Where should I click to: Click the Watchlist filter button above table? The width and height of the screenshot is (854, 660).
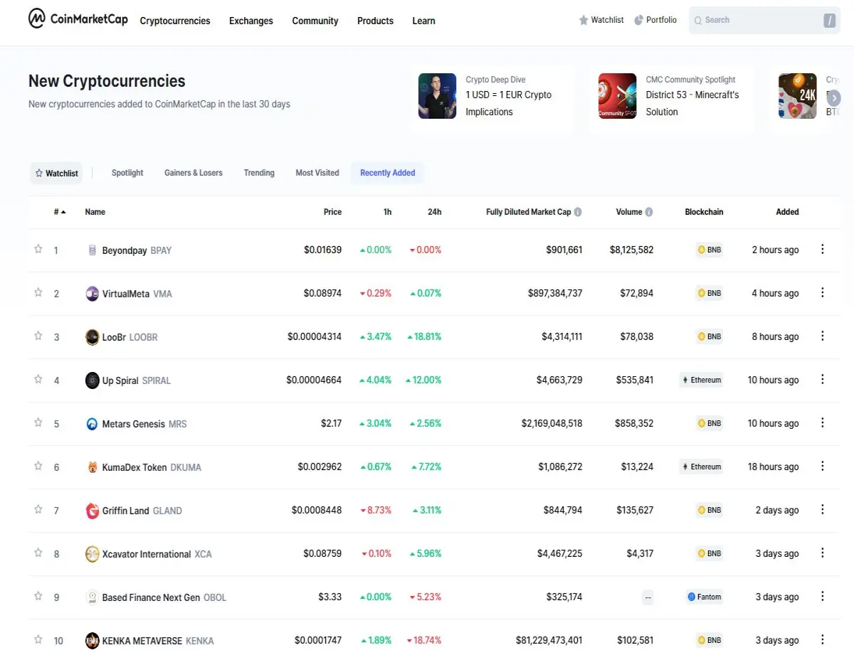tap(56, 173)
